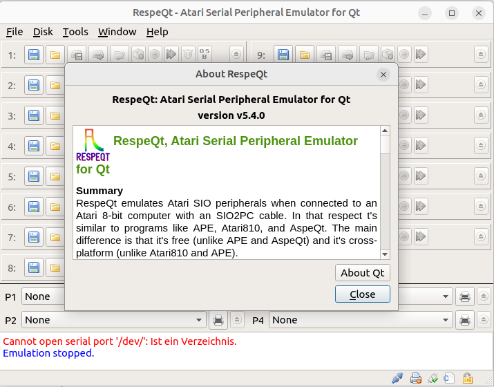Click the blue floppy icon for drive 9

click(283, 55)
